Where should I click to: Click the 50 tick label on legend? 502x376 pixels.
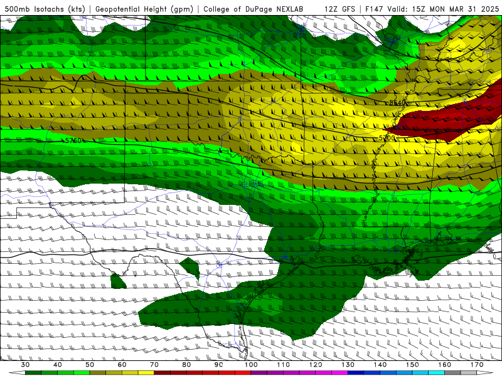pos(90,365)
